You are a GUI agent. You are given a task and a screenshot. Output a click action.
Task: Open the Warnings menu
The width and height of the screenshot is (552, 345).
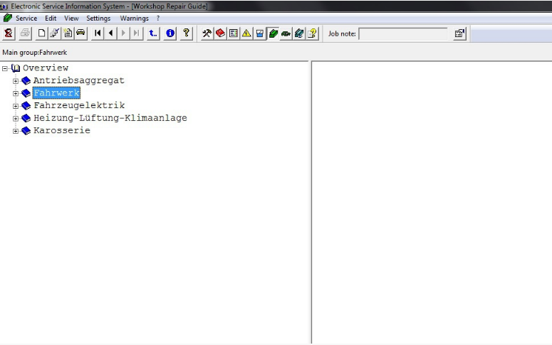point(134,18)
